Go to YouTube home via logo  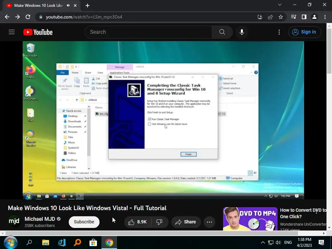click(x=38, y=32)
